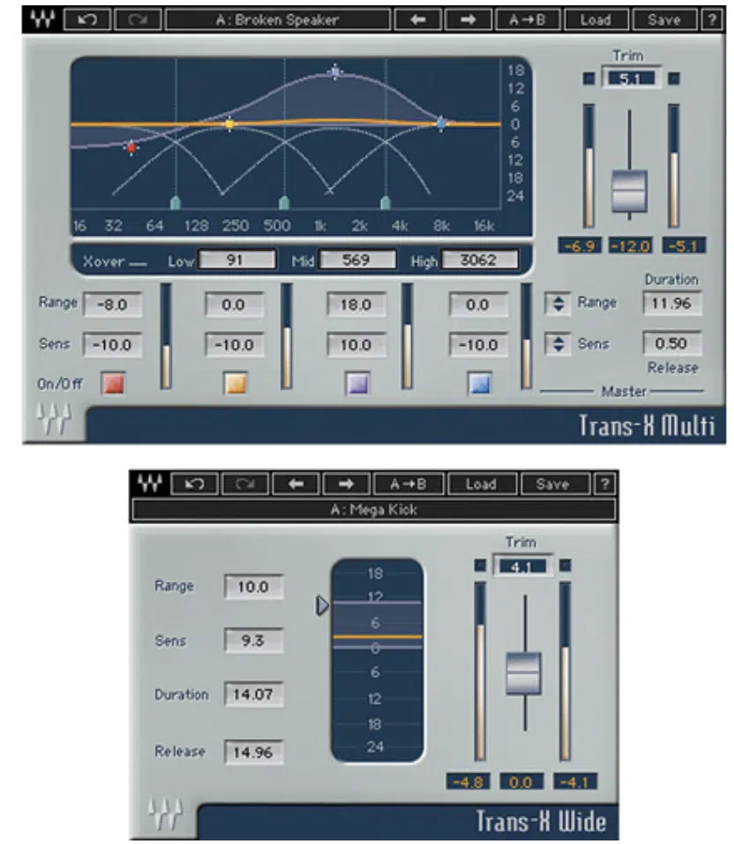Go to next preset in Trans-X Wide
Viewport: 734px width, 844px height.
[347, 484]
